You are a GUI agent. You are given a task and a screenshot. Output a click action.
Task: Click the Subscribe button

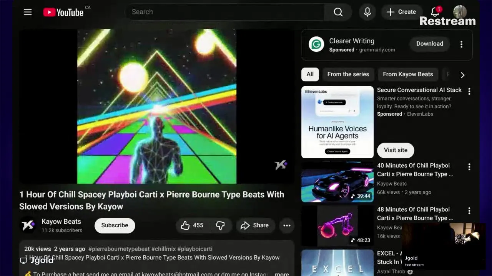click(115, 225)
